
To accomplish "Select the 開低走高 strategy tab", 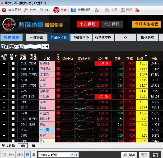I will [147, 38].
